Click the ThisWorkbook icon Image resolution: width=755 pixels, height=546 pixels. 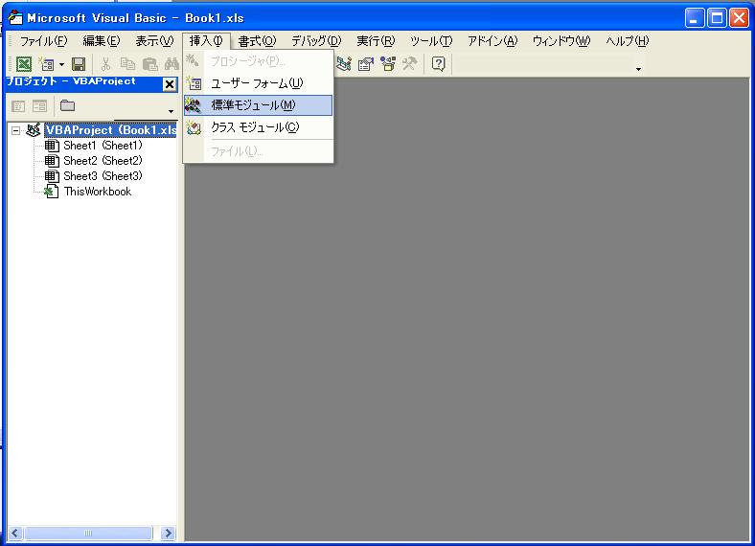click(x=52, y=192)
